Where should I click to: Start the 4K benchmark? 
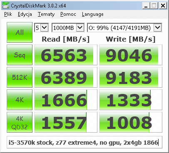[x=20, y=100]
